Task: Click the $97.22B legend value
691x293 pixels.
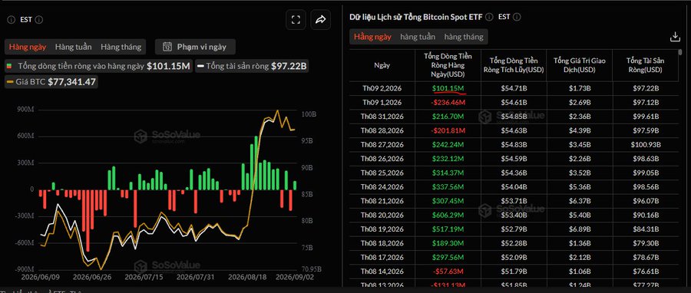Action: [x=289, y=66]
